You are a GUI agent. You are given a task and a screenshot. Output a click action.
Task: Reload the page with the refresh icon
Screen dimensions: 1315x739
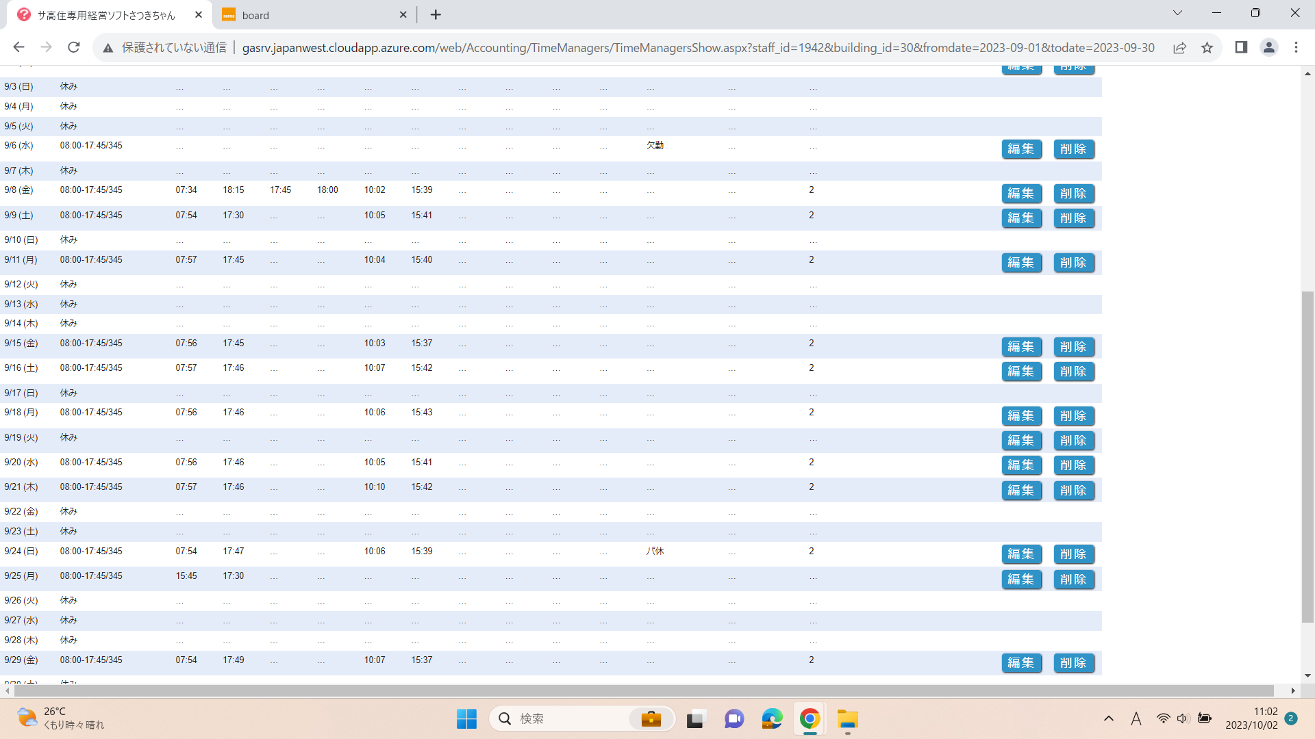pos(74,47)
